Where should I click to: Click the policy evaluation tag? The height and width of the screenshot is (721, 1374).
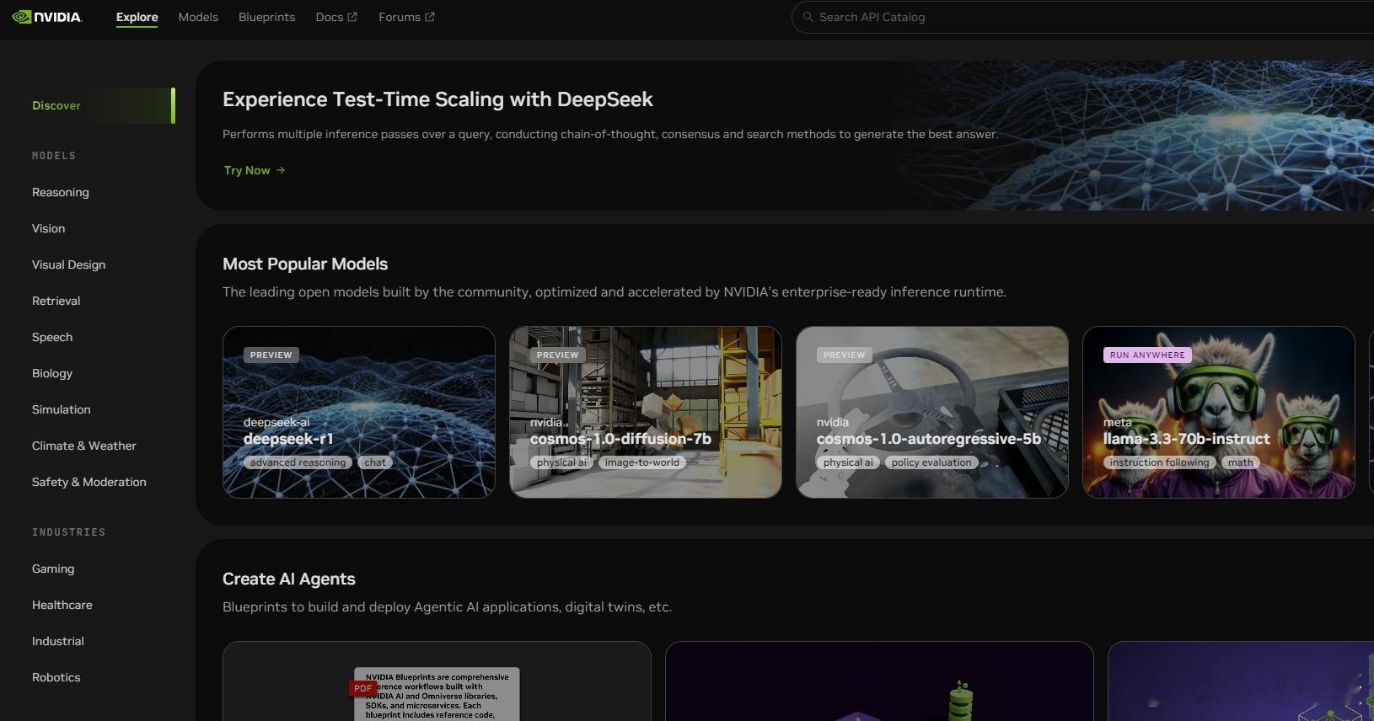tap(931, 462)
